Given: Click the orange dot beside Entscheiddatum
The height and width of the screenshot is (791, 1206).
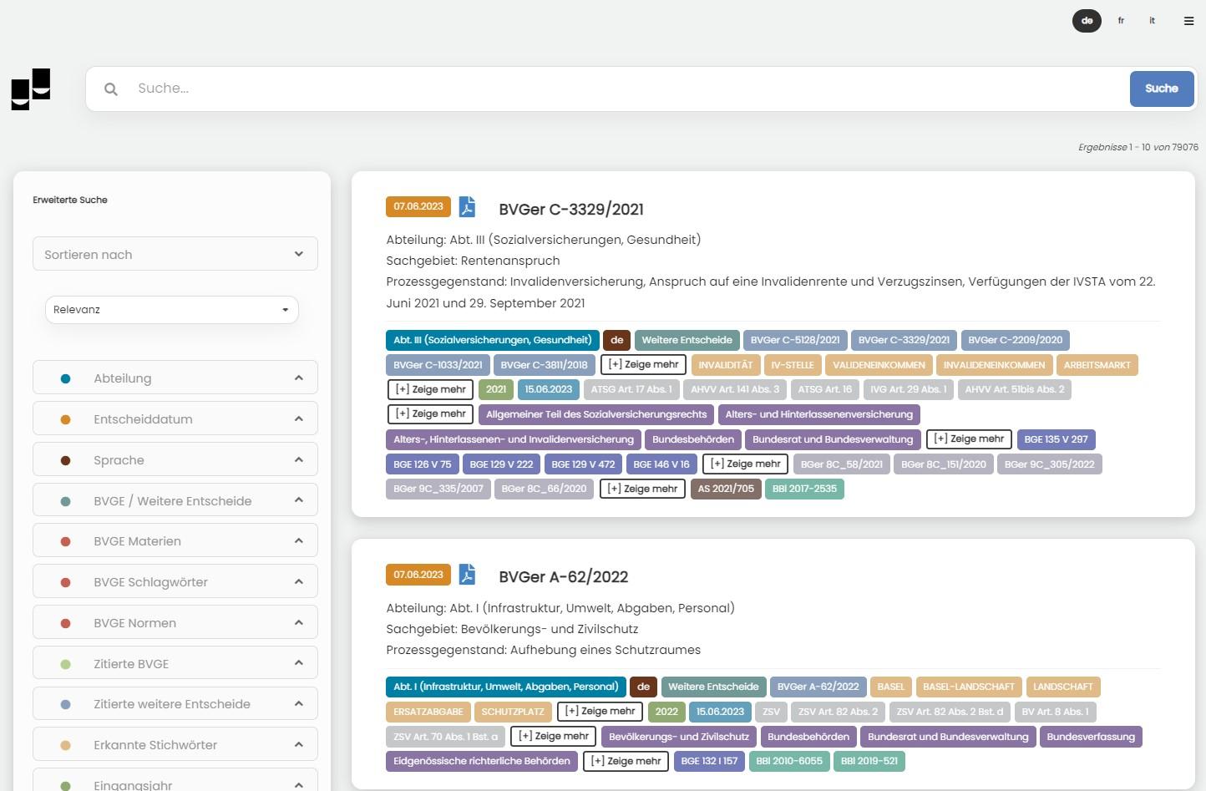Looking at the screenshot, I should (66, 419).
